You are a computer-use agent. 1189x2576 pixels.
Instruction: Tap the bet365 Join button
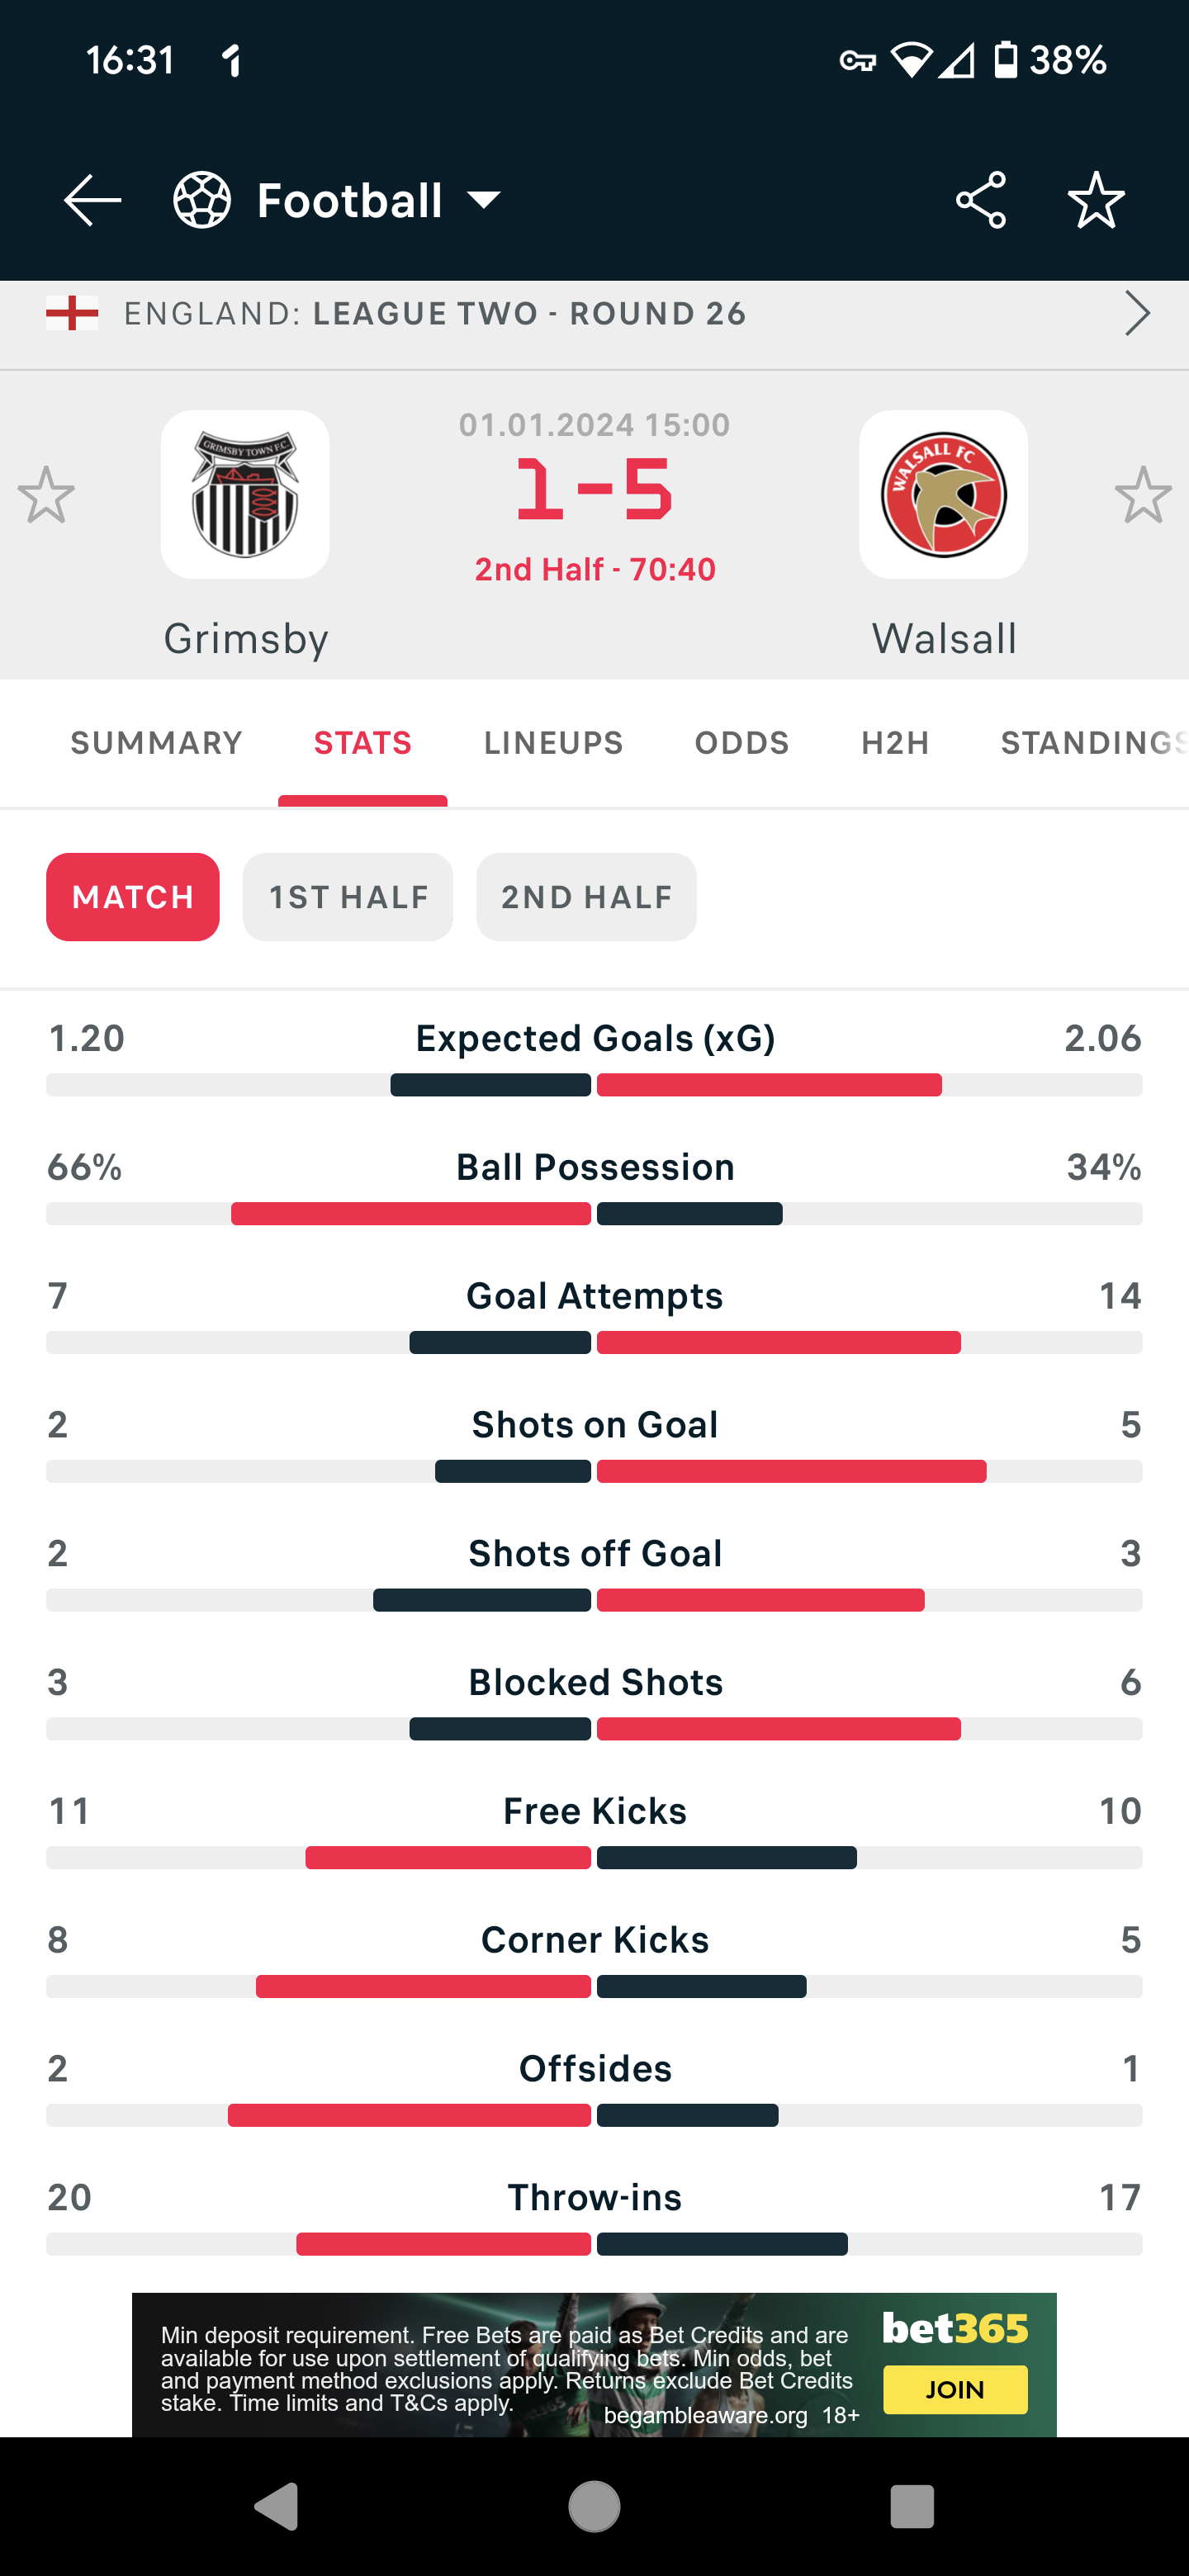(955, 2389)
